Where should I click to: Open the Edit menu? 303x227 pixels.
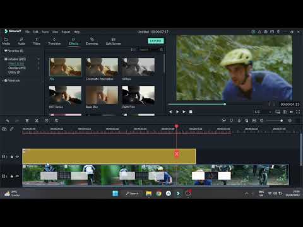35,32
